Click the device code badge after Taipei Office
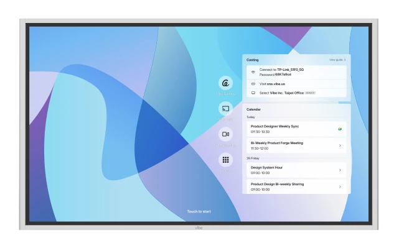 point(310,93)
